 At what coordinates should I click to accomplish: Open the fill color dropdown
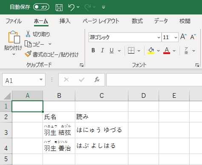158,51
